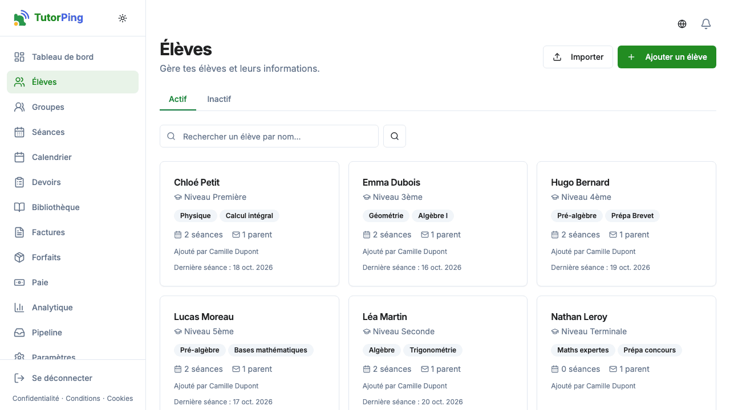
Task: Click the search magnifier button
Action: (395, 136)
